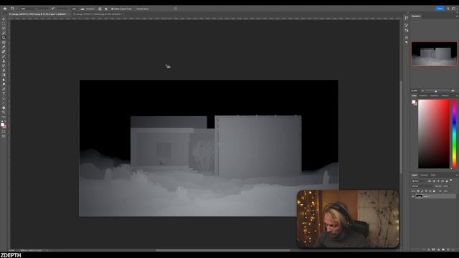
Task: Open the Normal blend mode dropdown
Action: point(422,186)
